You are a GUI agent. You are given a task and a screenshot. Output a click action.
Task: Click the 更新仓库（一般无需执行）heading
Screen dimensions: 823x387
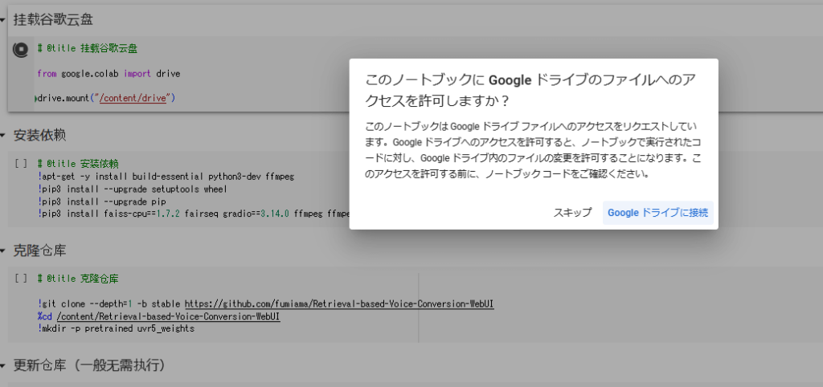89,365
